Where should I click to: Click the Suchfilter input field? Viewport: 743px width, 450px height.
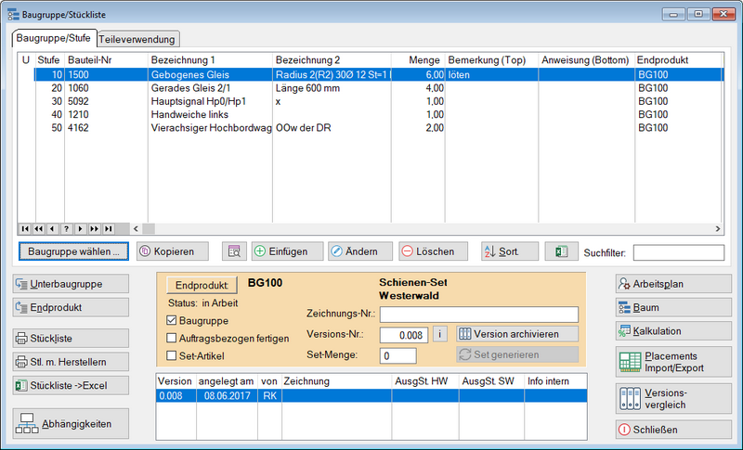point(678,252)
